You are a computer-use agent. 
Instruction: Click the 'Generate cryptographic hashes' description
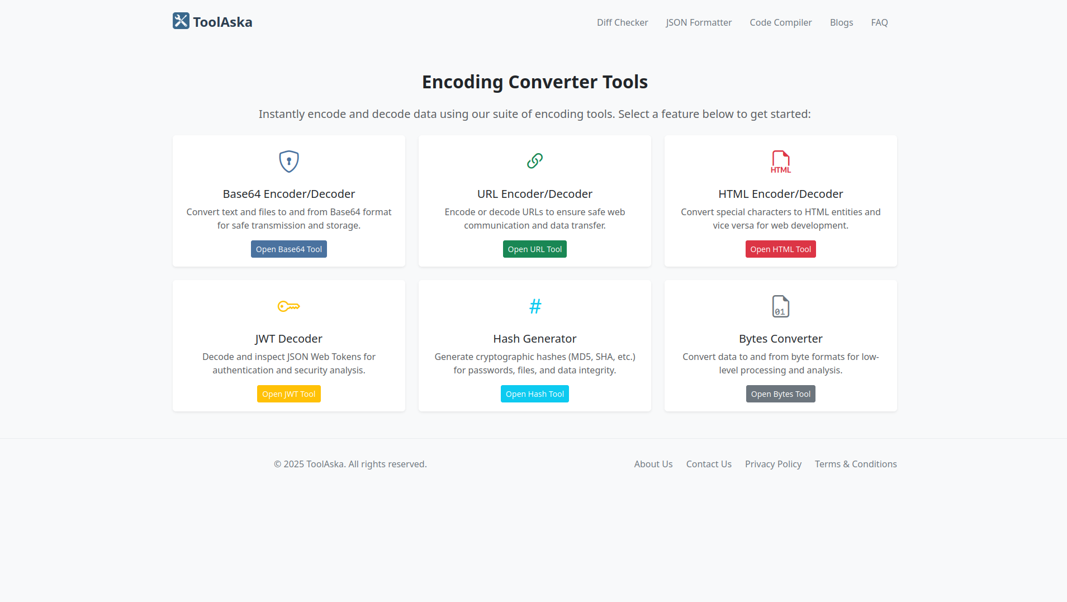(x=535, y=363)
